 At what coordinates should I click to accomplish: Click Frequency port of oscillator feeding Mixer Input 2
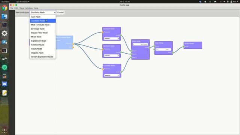point(102,49)
